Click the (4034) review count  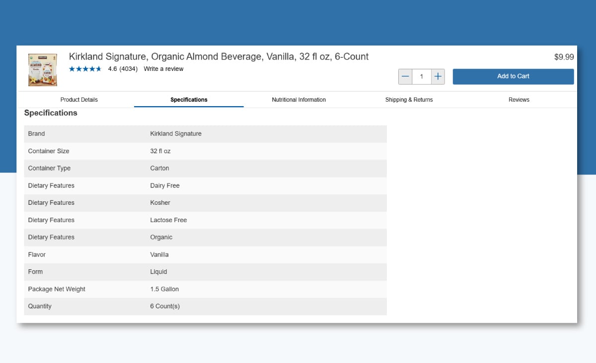click(128, 69)
